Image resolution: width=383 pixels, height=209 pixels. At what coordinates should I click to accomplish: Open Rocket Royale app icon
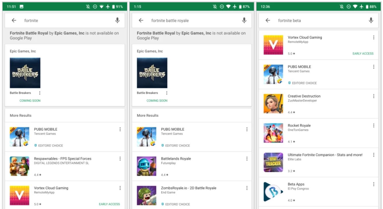tap(273, 133)
